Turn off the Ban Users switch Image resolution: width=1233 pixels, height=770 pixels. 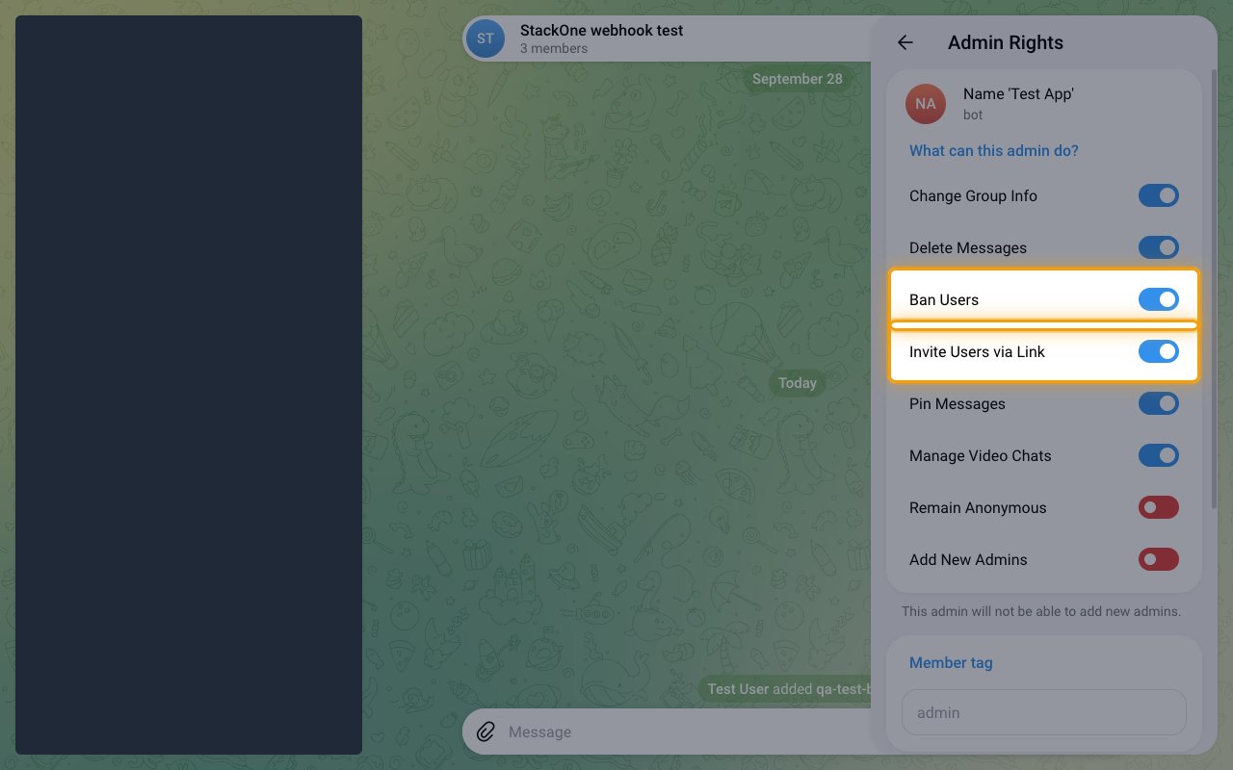[1159, 299]
